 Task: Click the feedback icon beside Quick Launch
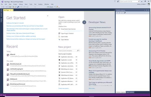click(118, 1)
